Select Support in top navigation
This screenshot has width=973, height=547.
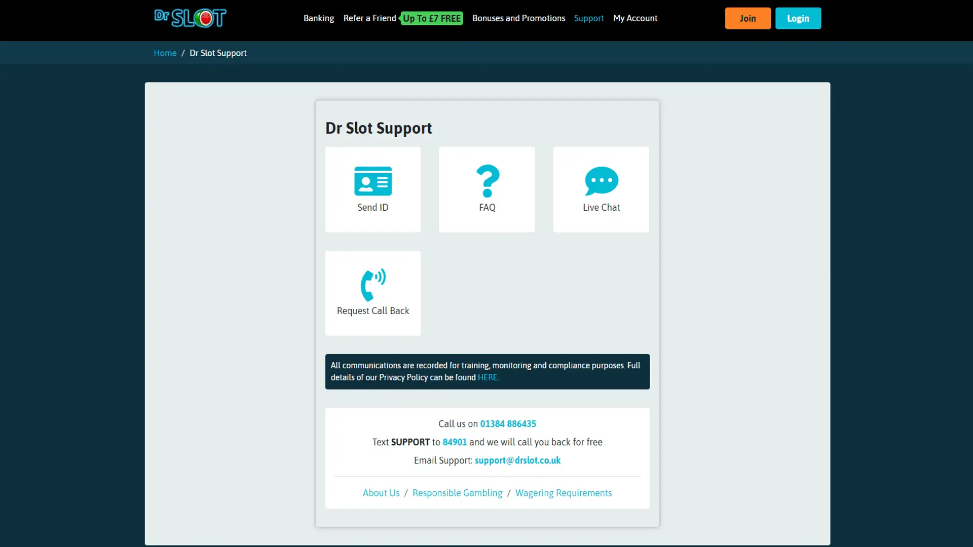[589, 18]
